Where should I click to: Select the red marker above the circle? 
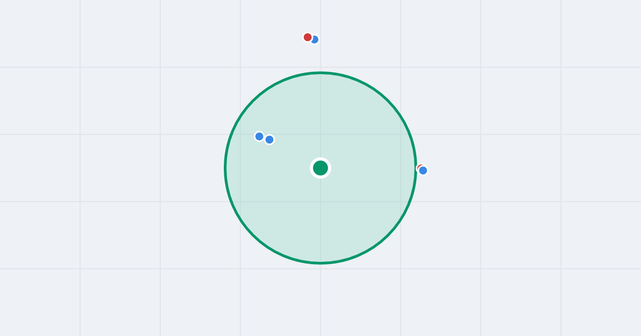(x=308, y=37)
